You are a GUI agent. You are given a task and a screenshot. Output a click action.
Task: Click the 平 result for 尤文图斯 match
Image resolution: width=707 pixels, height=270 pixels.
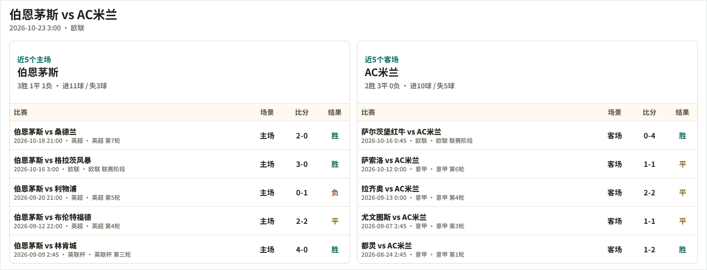tap(682, 221)
